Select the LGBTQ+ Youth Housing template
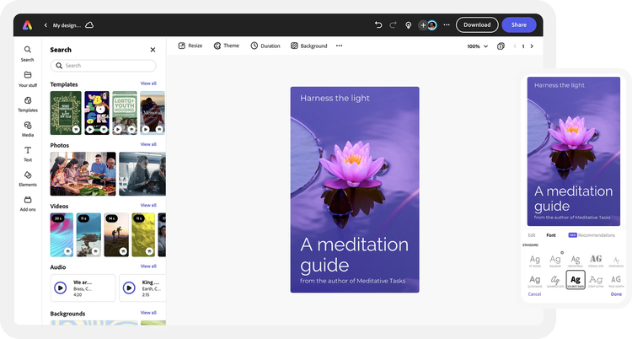 (125, 113)
